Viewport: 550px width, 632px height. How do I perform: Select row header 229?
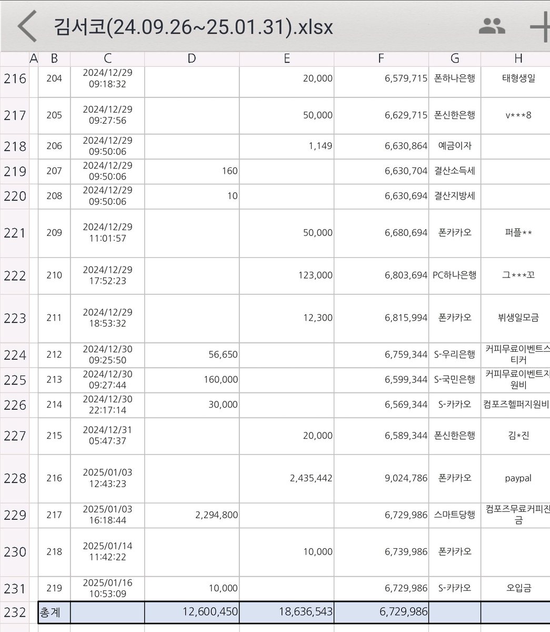[x=15, y=515]
